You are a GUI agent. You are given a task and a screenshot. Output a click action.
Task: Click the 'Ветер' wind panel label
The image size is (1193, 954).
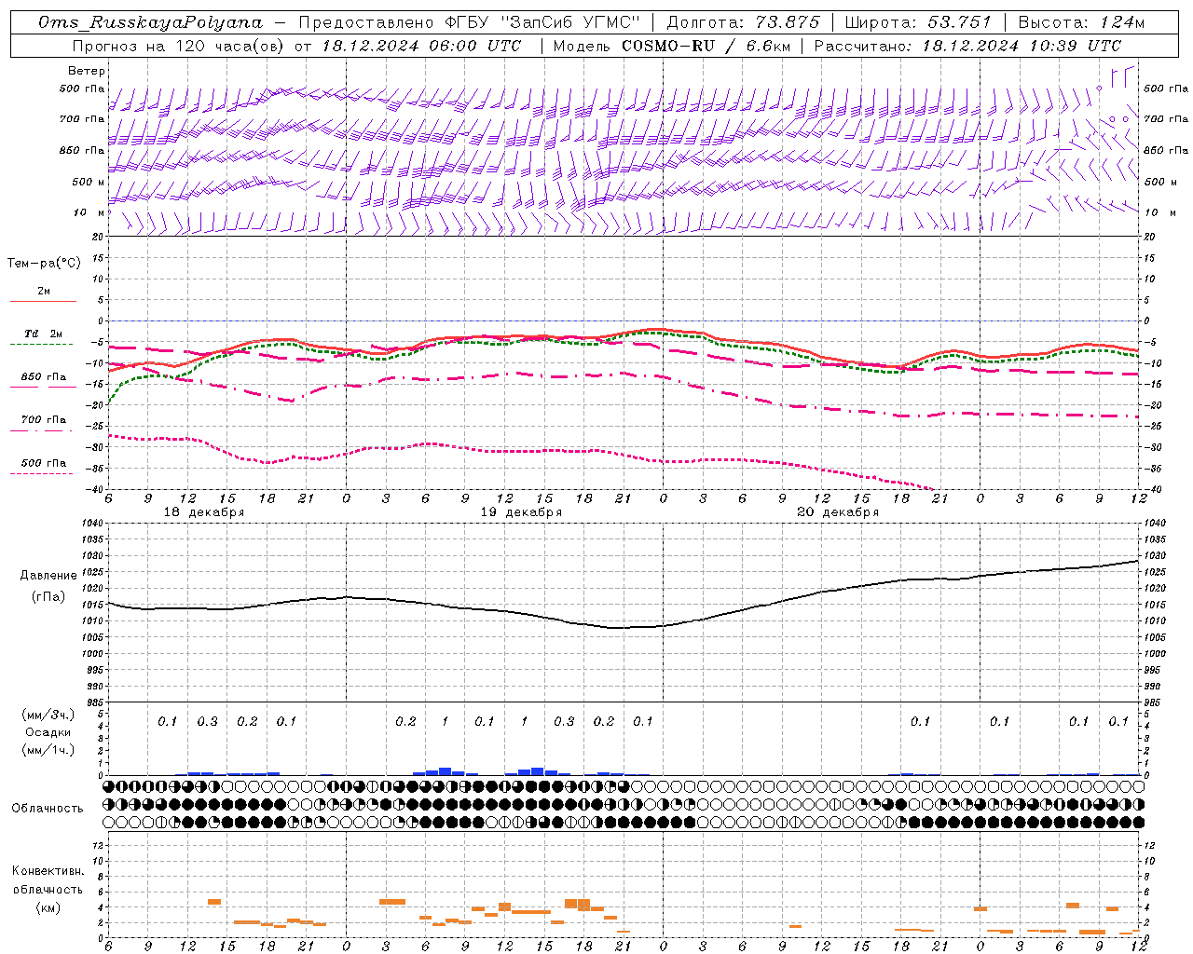(x=87, y=71)
